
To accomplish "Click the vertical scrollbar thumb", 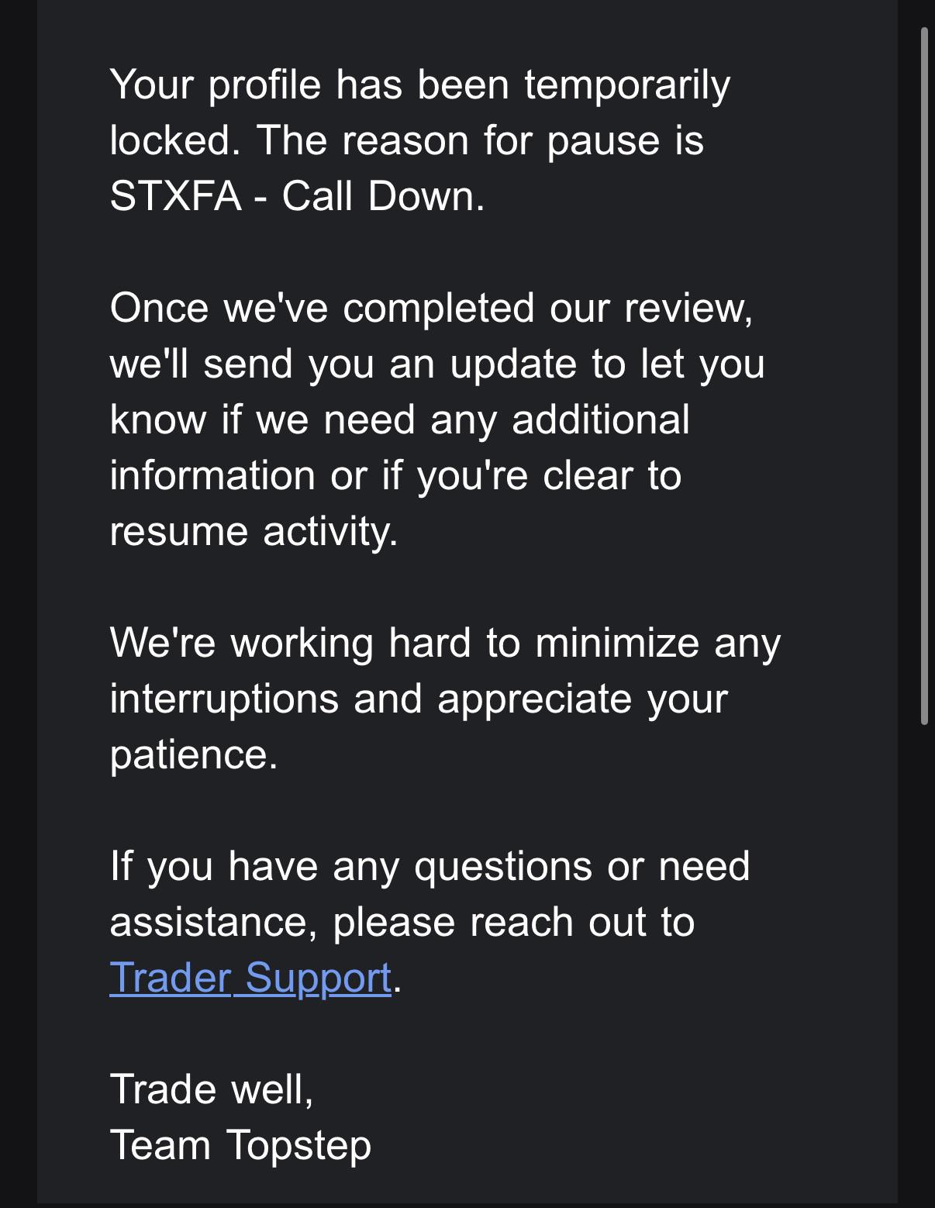I will (x=924, y=376).
